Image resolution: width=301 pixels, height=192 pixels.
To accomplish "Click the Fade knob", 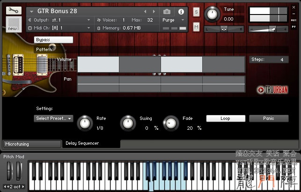I will point(171,123).
